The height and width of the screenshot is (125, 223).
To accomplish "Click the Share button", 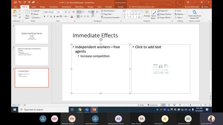I will [x=205, y=7].
